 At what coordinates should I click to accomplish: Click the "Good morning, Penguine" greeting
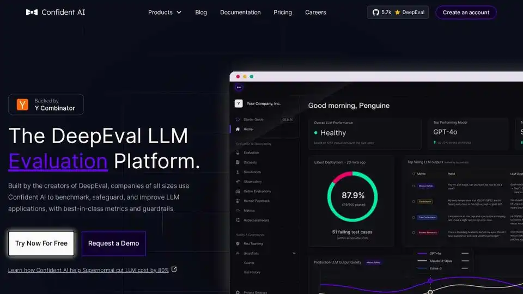349,106
